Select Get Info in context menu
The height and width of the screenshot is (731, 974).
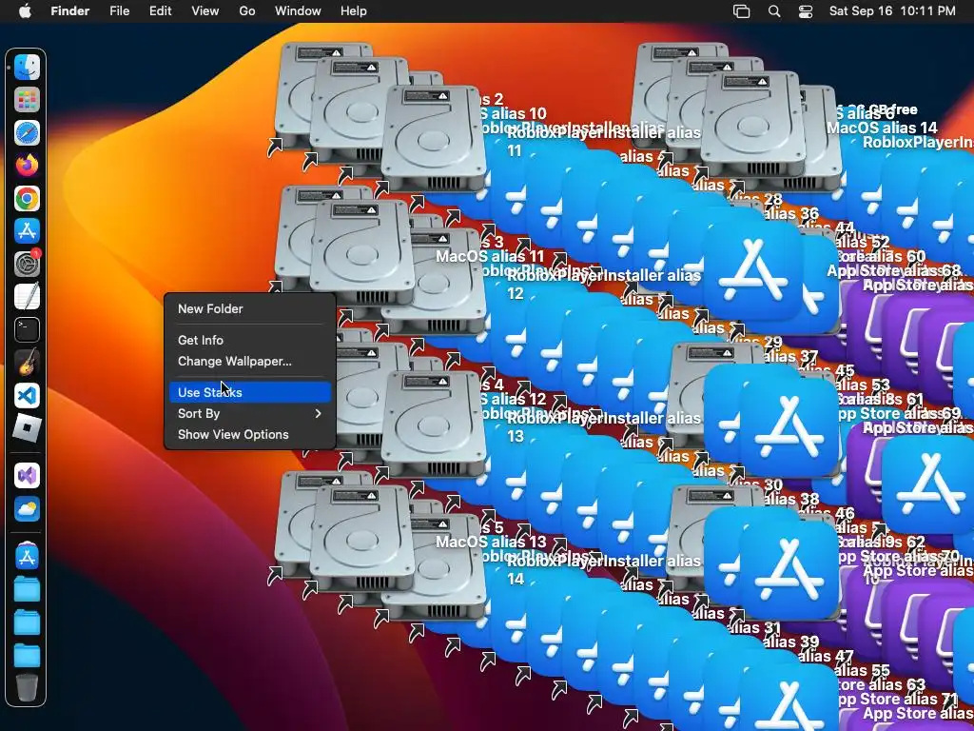click(250, 340)
